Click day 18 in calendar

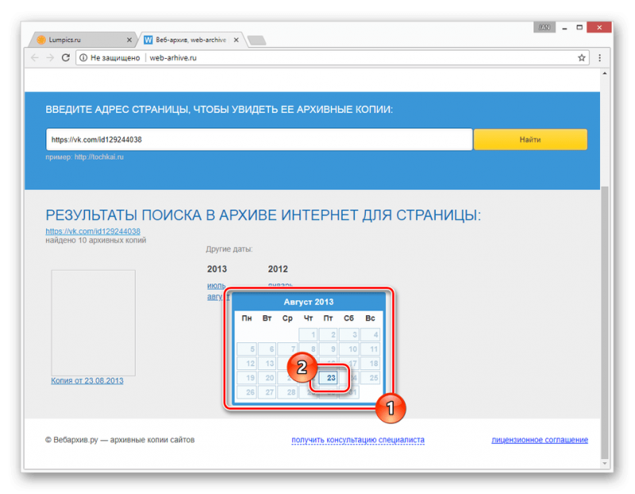point(370,363)
